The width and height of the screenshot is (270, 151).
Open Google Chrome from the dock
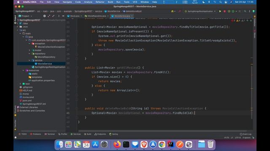[162, 144]
